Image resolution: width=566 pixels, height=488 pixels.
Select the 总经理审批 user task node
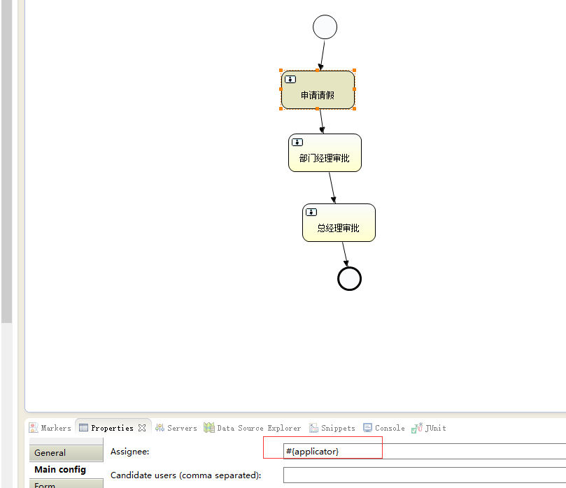(x=339, y=223)
